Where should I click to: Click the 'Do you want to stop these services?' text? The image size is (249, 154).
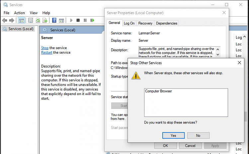[171, 123]
